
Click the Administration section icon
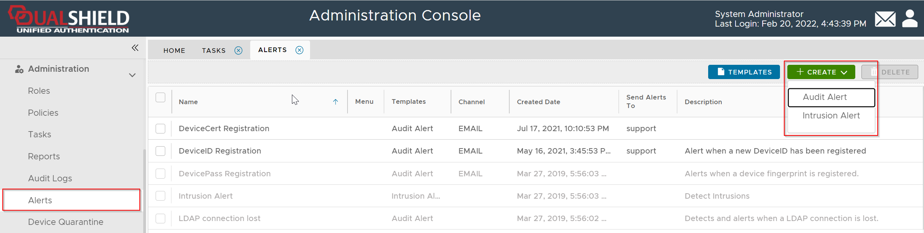[19, 69]
